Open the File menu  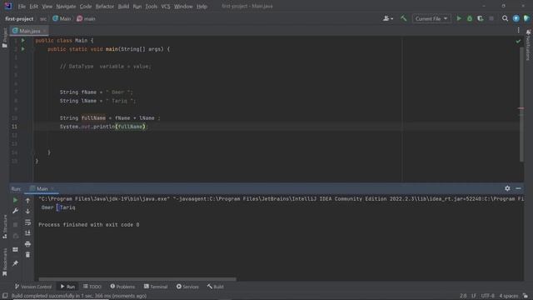tap(22, 6)
